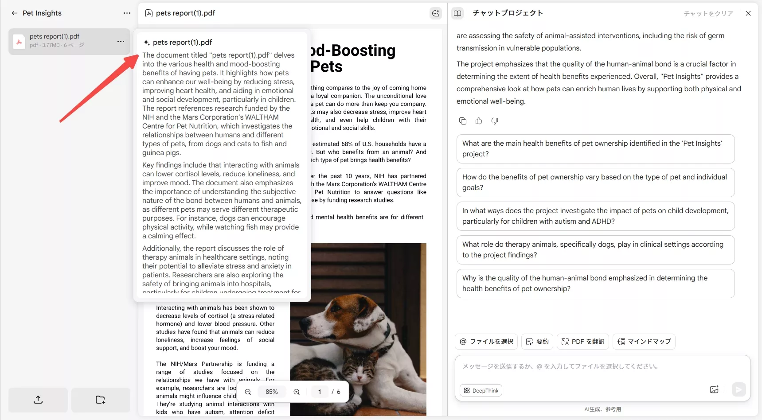
Task: Click the PDF icon in document header
Action: click(x=149, y=13)
